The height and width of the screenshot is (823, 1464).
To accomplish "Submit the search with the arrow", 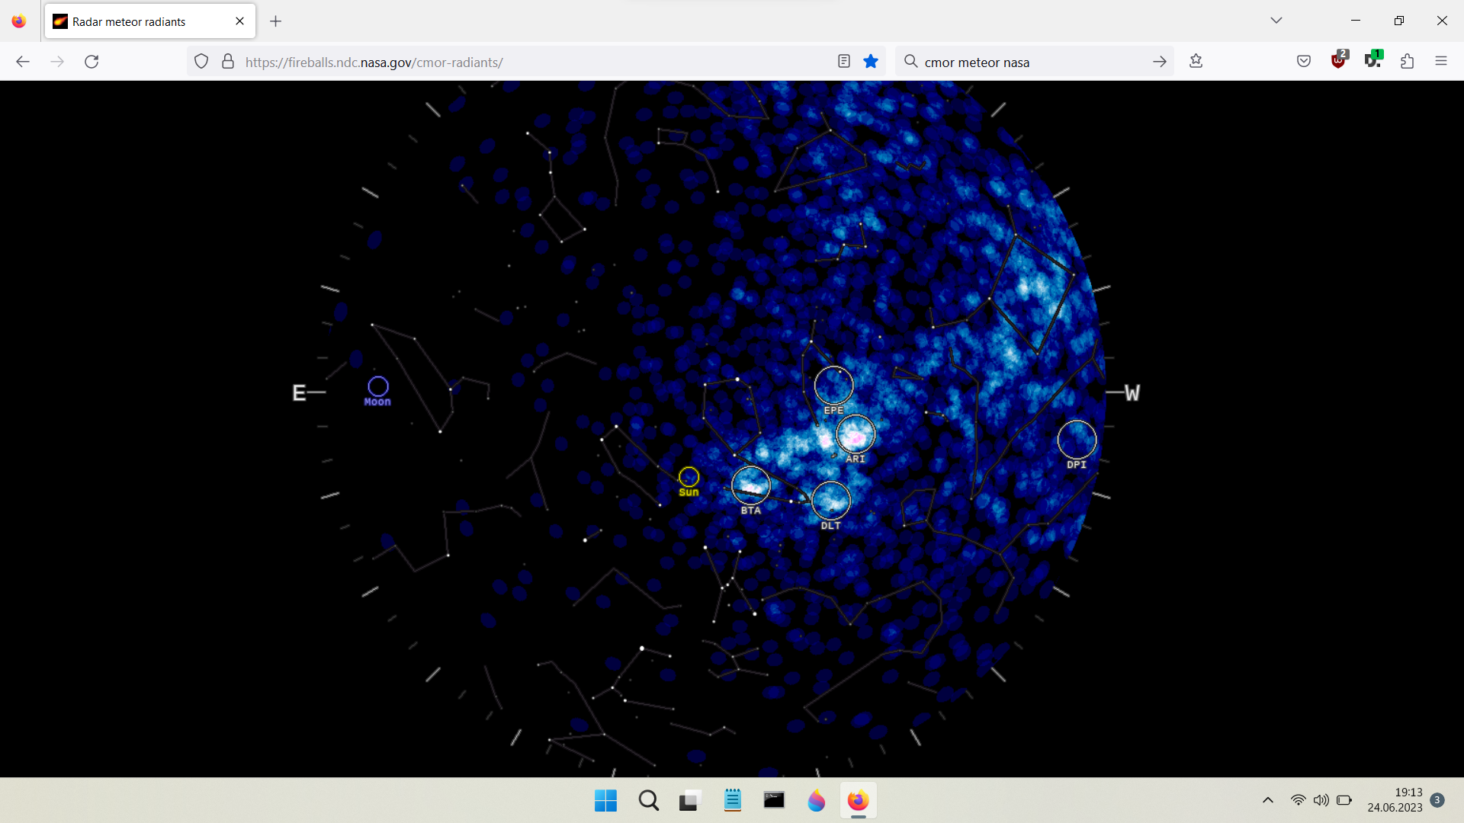I will point(1160,62).
